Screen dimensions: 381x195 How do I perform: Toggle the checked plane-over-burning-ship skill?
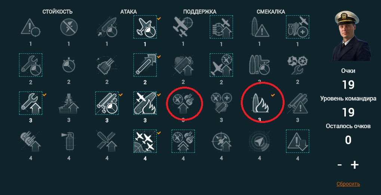click(145, 103)
